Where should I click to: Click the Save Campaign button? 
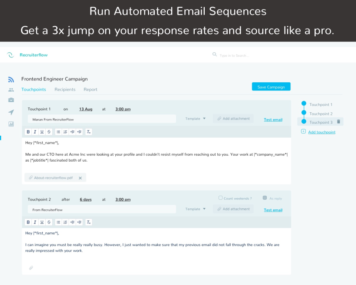pos(271,86)
